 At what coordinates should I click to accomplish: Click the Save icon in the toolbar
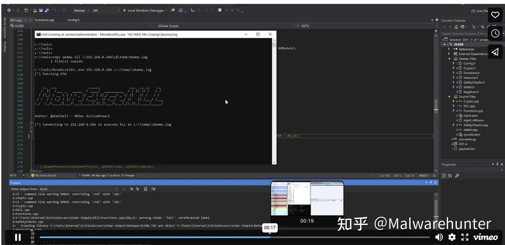tap(41, 10)
